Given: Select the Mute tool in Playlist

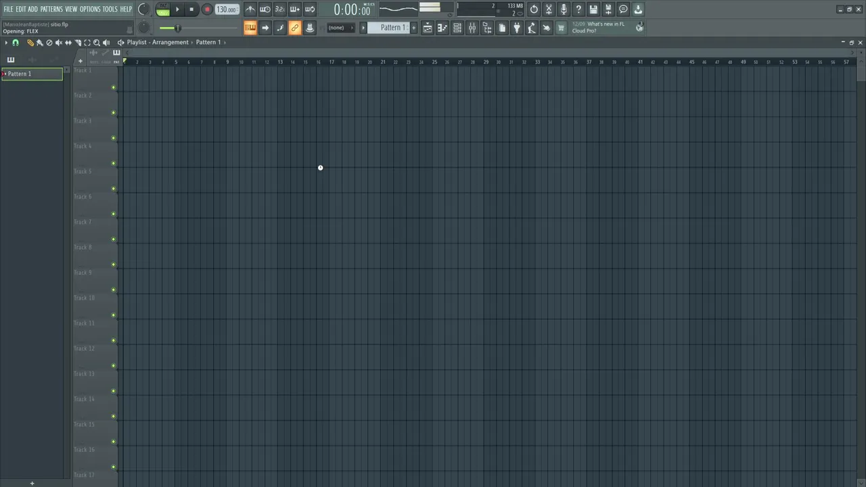Looking at the screenshot, I should tap(59, 43).
